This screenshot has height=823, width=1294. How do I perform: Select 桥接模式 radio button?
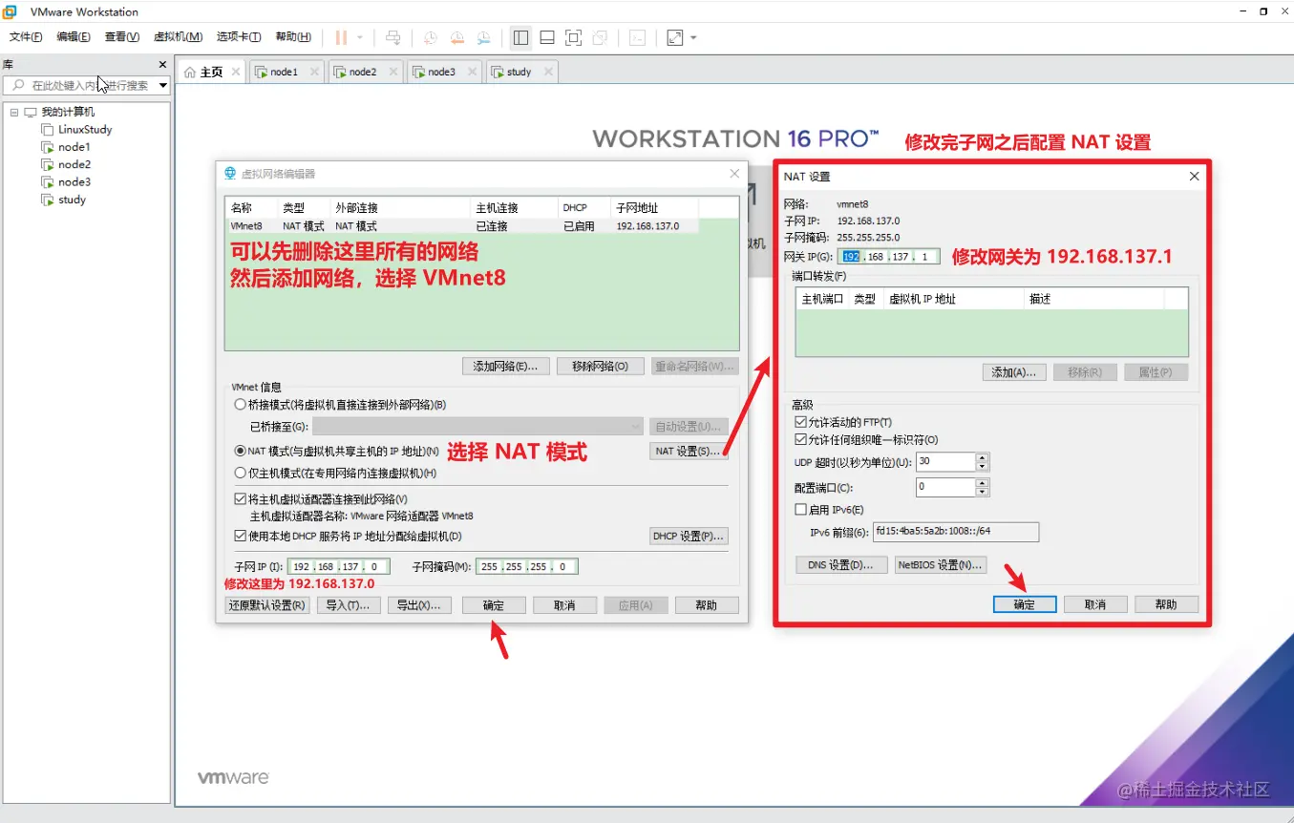240,405
